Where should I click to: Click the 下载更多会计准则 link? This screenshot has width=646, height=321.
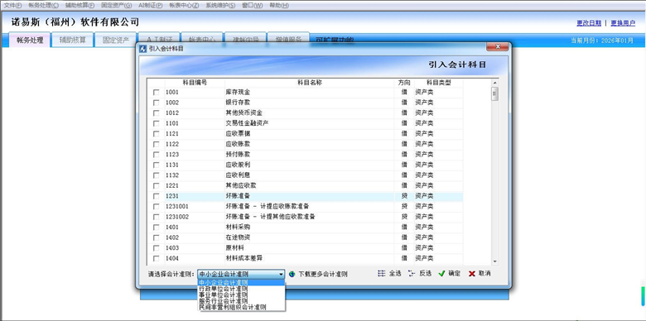323,274
